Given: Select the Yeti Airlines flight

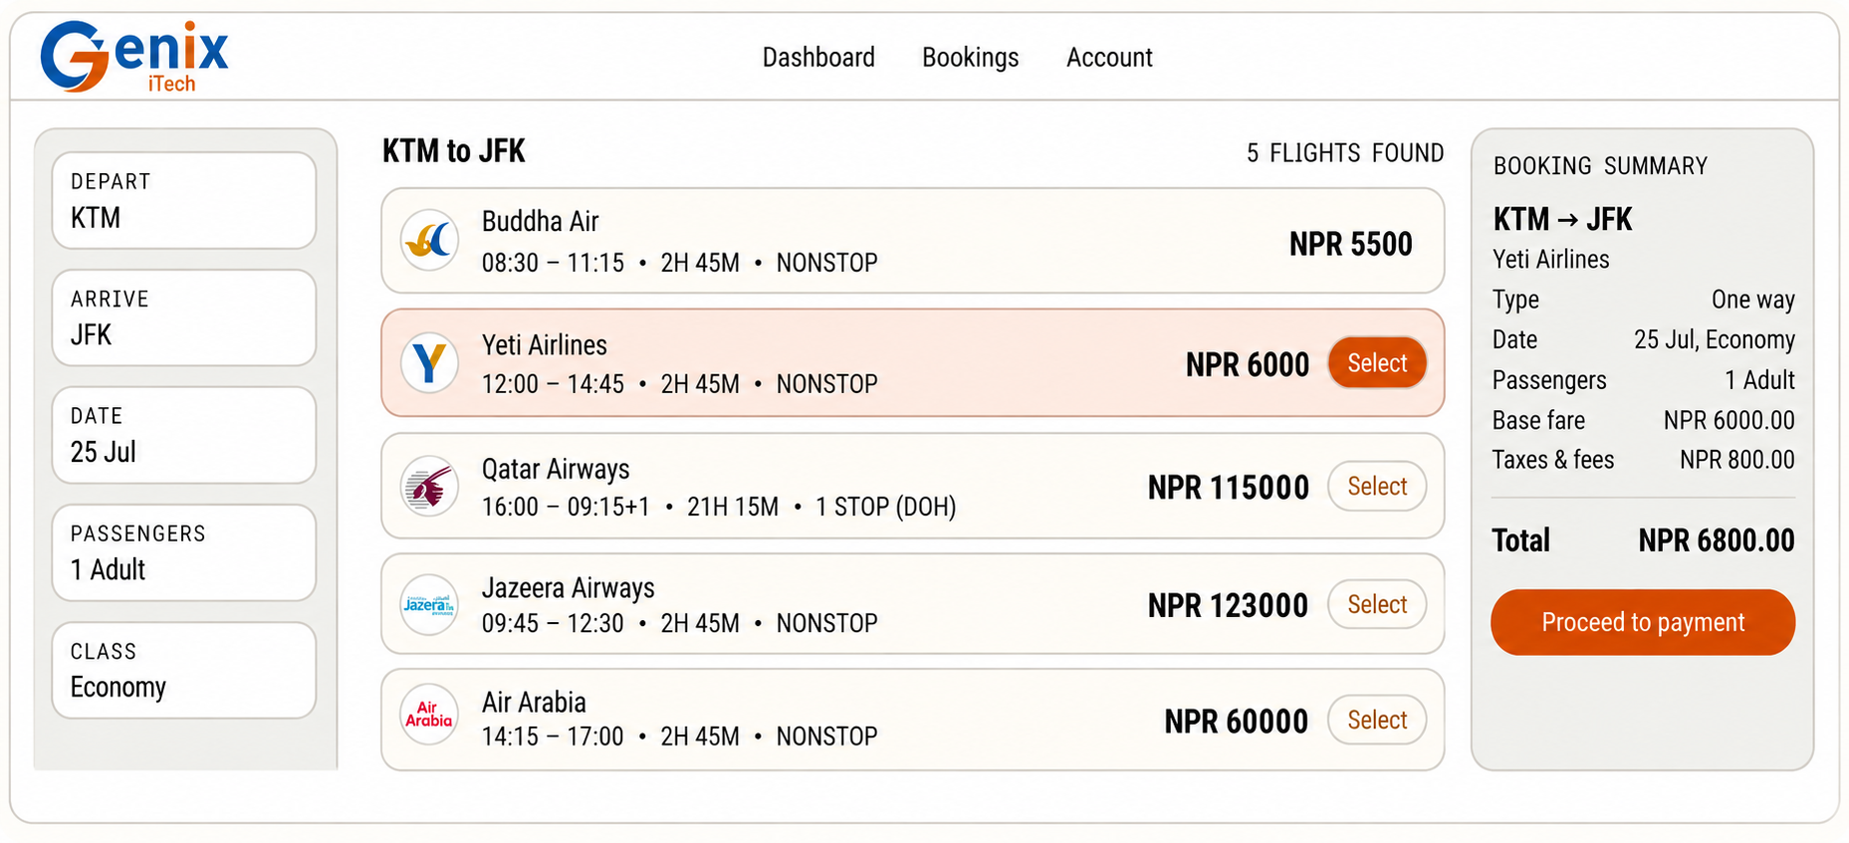Looking at the screenshot, I should point(1377,363).
